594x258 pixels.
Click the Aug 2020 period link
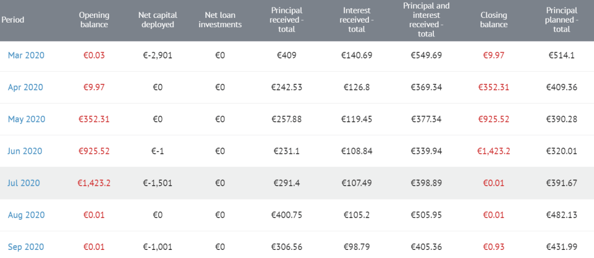(26, 215)
